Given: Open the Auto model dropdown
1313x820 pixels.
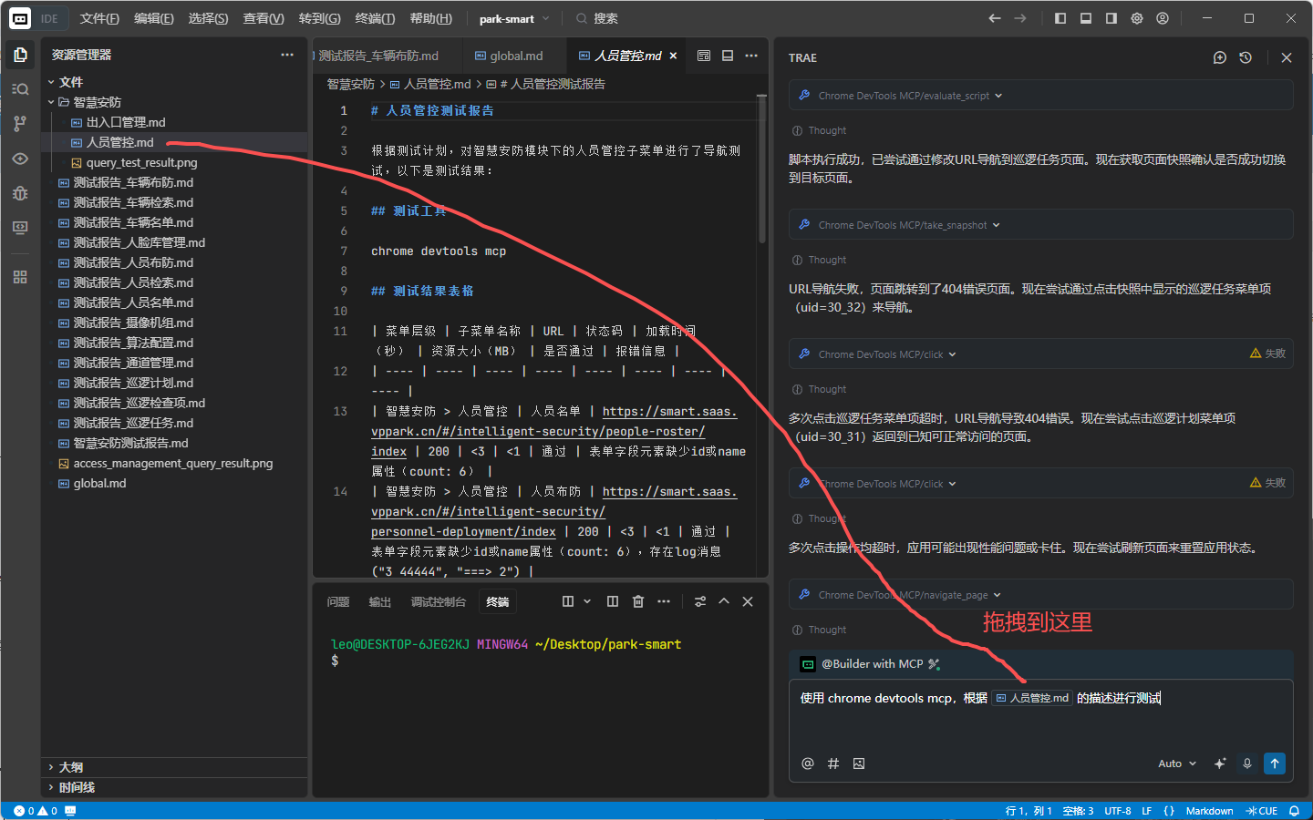Looking at the screenshot, I should pyautogui.click(x=1176, y=764).
